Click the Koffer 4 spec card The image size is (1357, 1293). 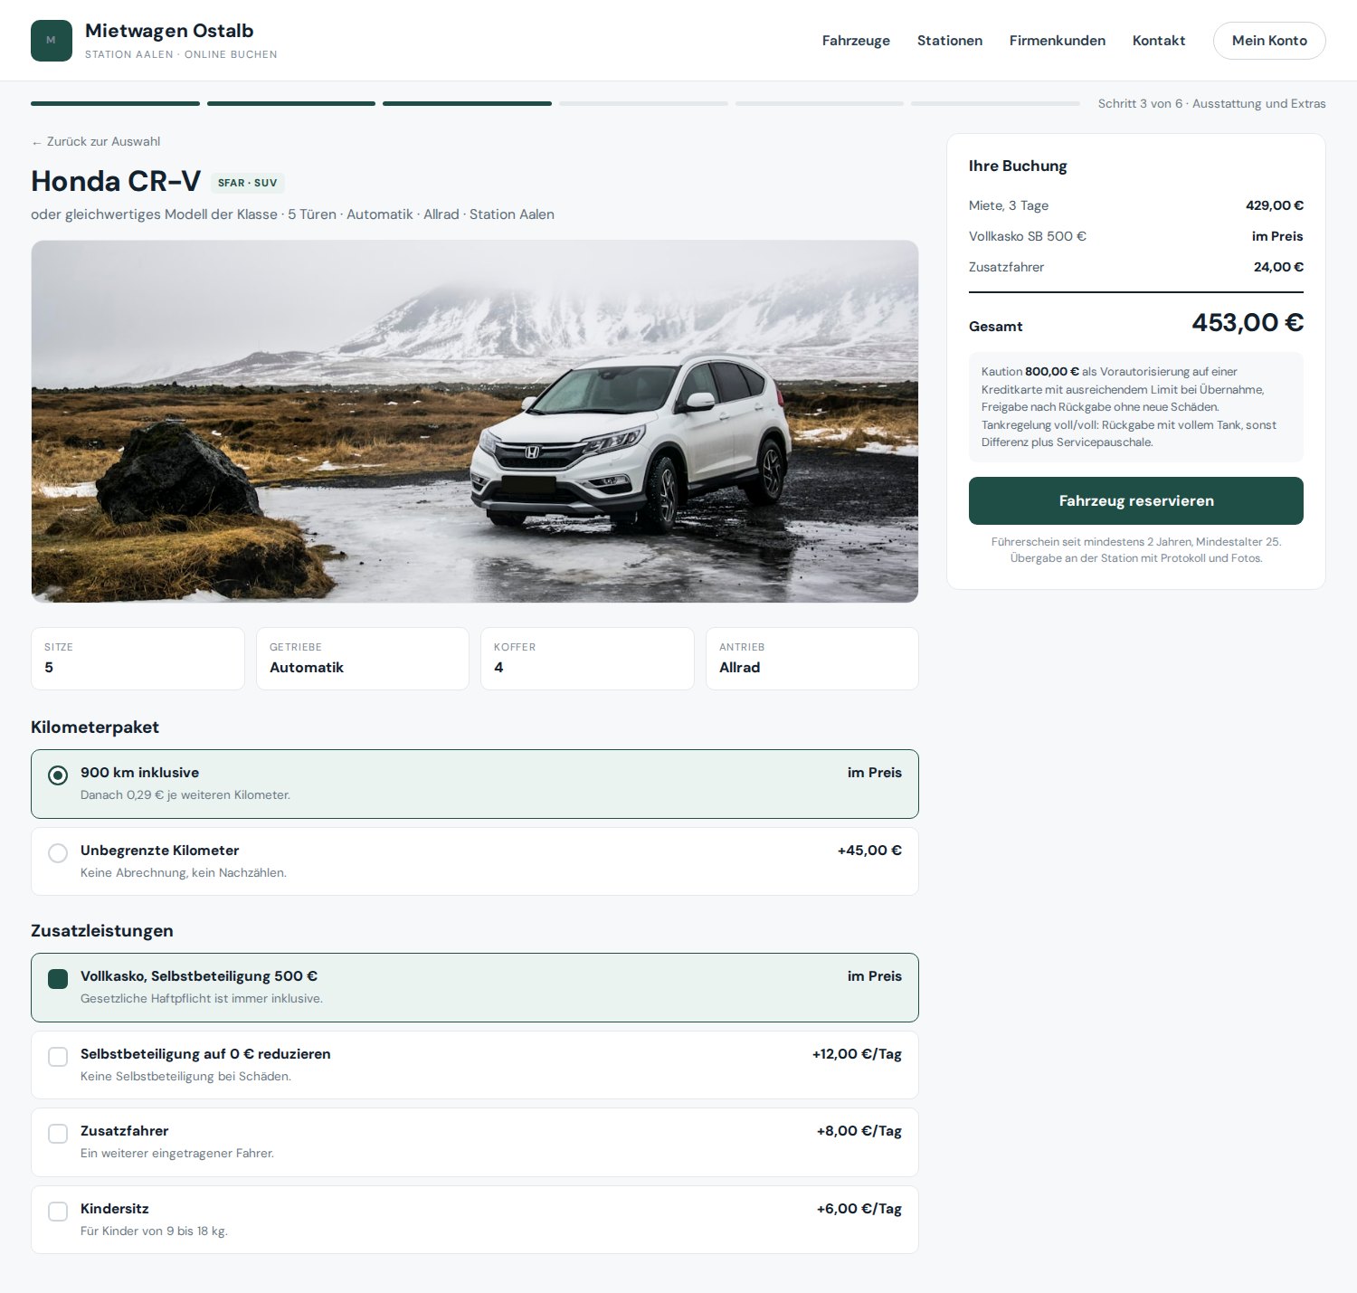[587, 659]
